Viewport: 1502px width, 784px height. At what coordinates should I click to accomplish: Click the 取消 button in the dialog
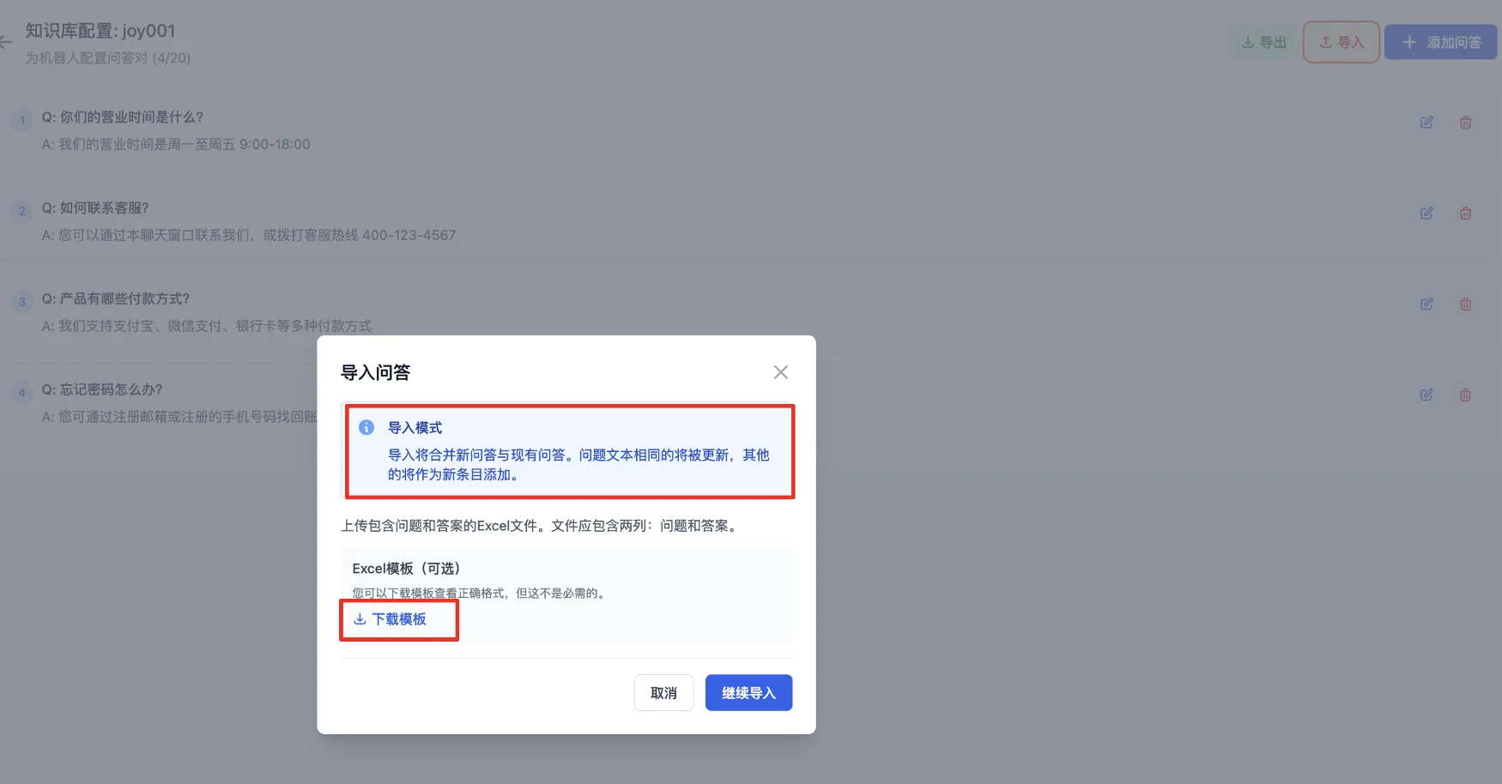[663, 692]
